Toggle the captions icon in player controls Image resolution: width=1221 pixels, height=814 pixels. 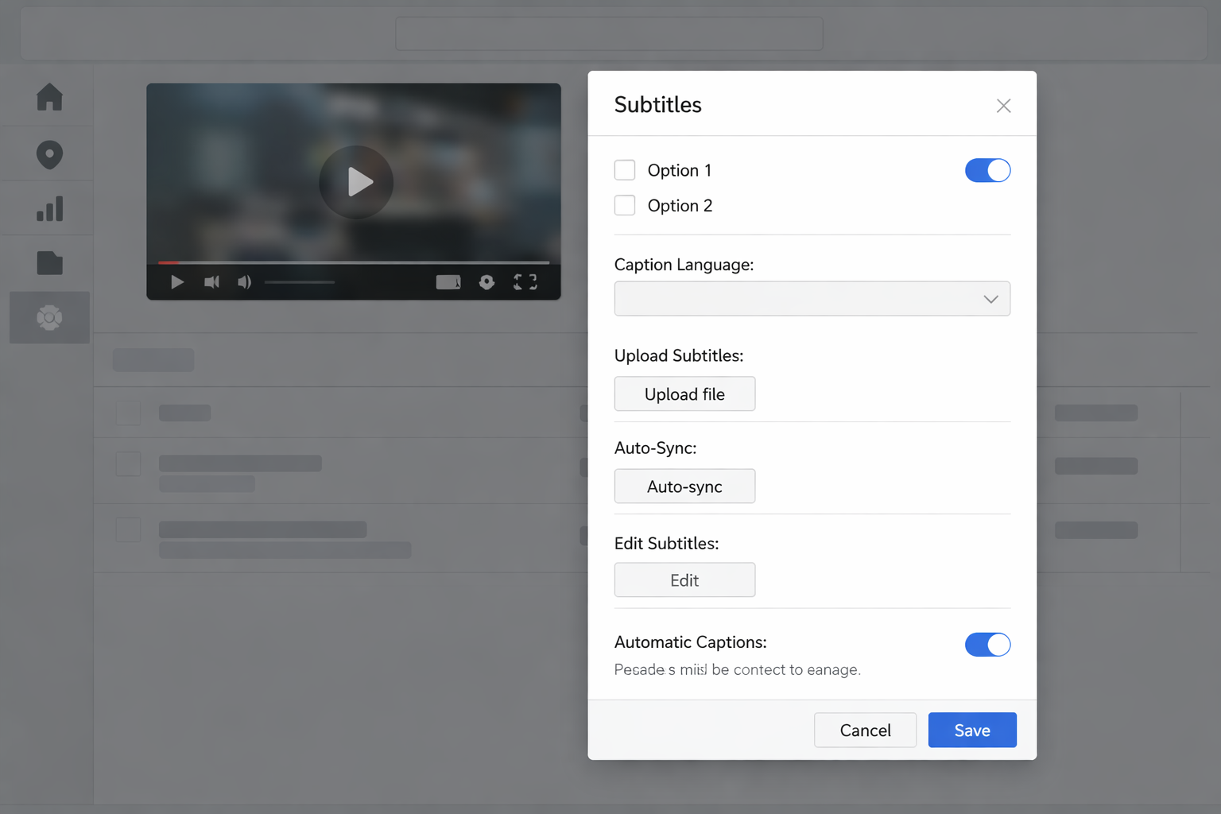click(448, 282)
